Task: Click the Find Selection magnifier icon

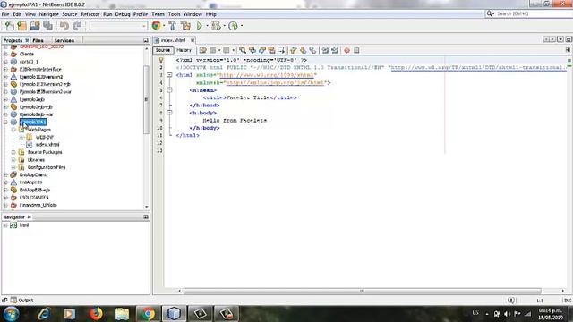Action: point(243,50)
